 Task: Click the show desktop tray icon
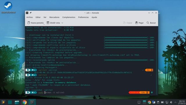pyautogui.click(x=139, y=102)
